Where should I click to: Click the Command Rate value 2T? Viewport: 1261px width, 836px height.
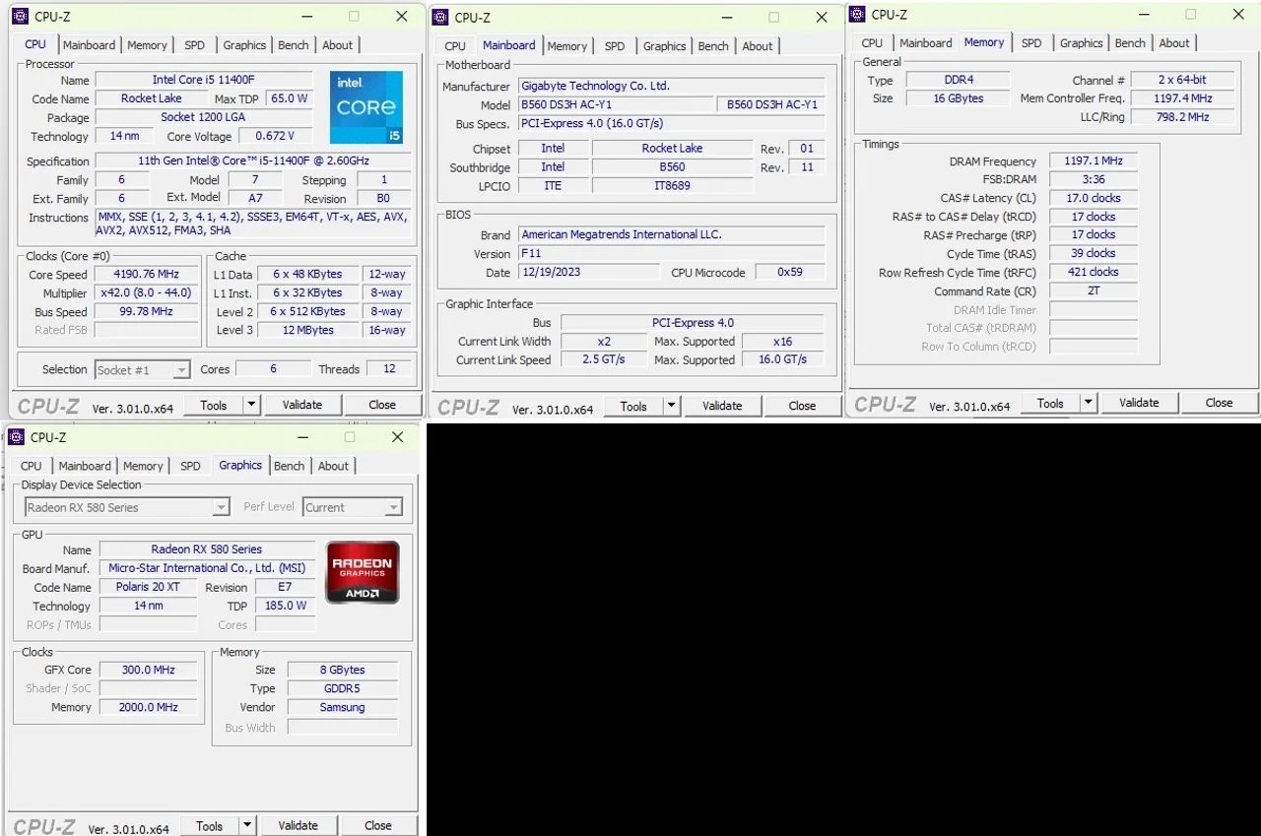tap(1093, 290)
